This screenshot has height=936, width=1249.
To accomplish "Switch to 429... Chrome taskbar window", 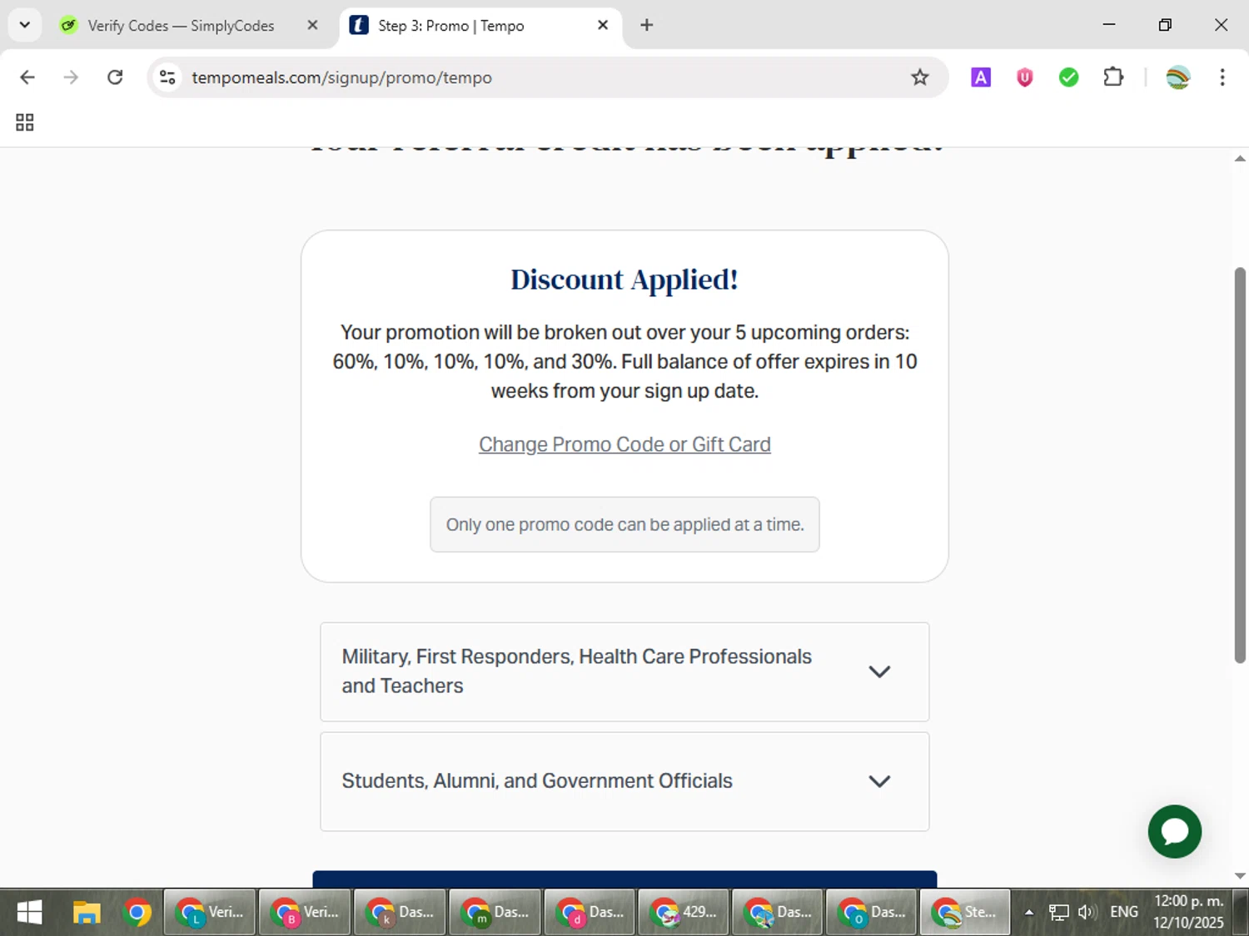I will click(684, 913).
